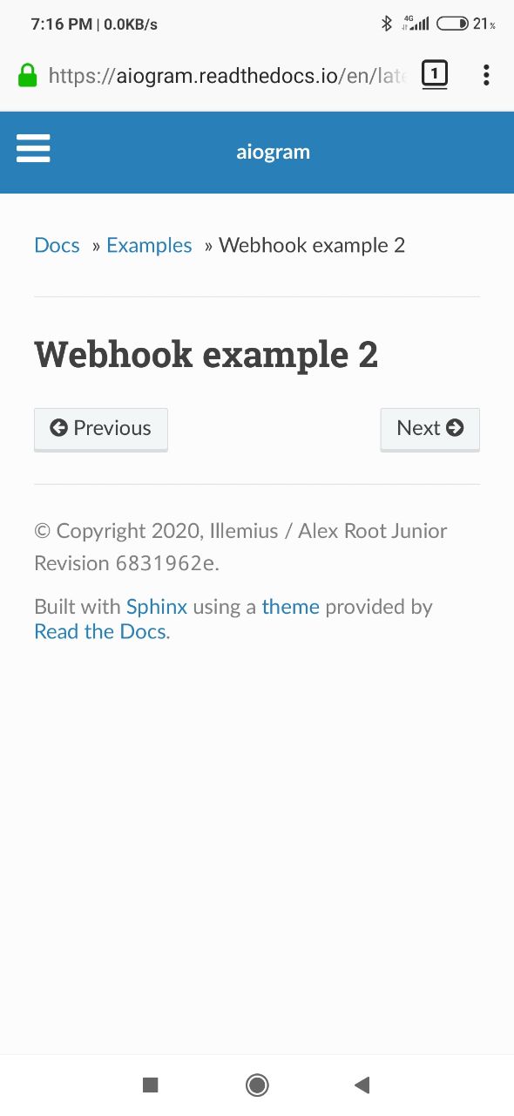Open the hamburger navigation menu
Screen dimensions: 514x1116
pos(33,149)
